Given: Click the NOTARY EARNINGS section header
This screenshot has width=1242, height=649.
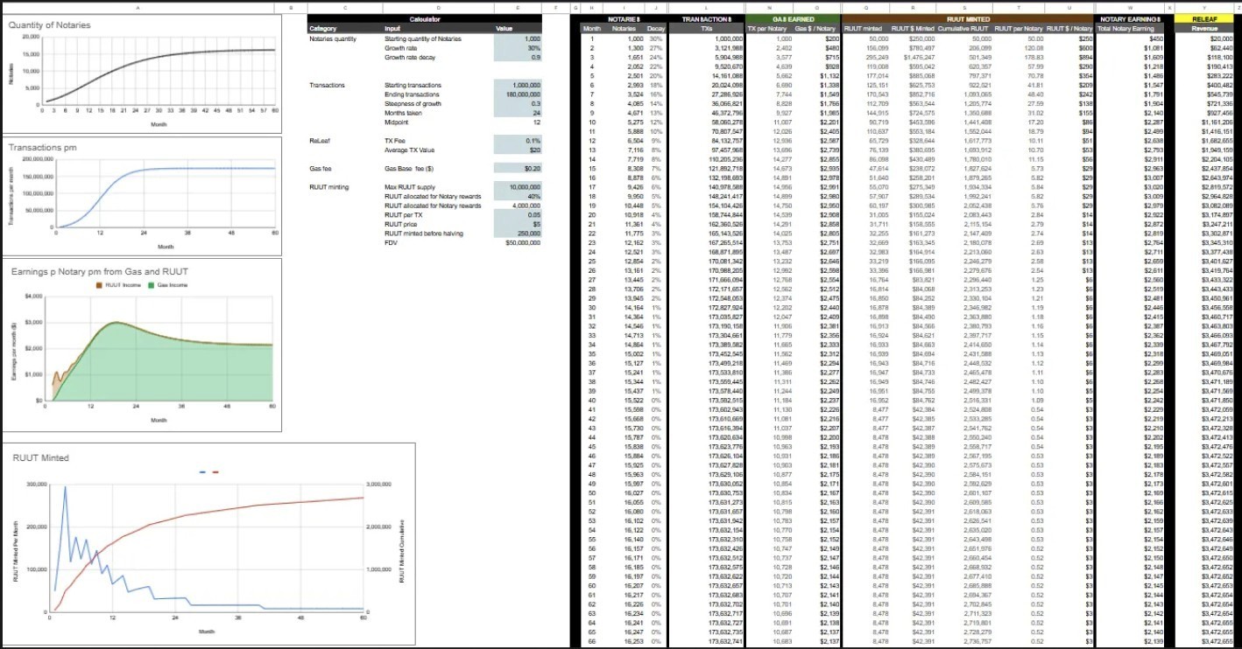Looking at the screenshot, I should [x=1130, y=19].
